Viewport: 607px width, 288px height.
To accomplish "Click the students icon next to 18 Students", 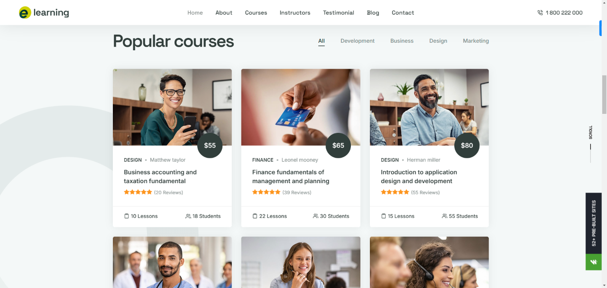I will coord(188,216).
